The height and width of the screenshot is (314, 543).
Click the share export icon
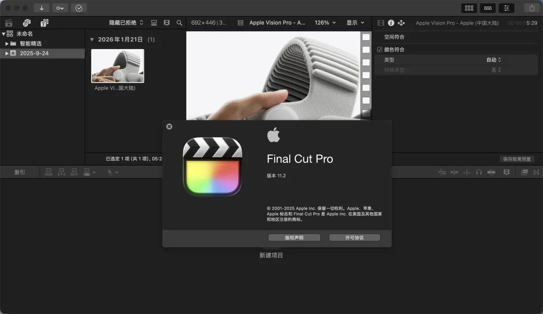(531, 8)
